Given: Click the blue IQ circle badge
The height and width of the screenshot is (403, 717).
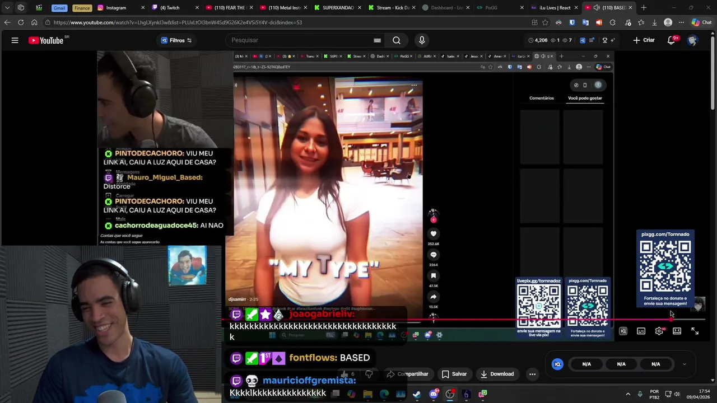Looking at the screenshot, I should 557,364.
